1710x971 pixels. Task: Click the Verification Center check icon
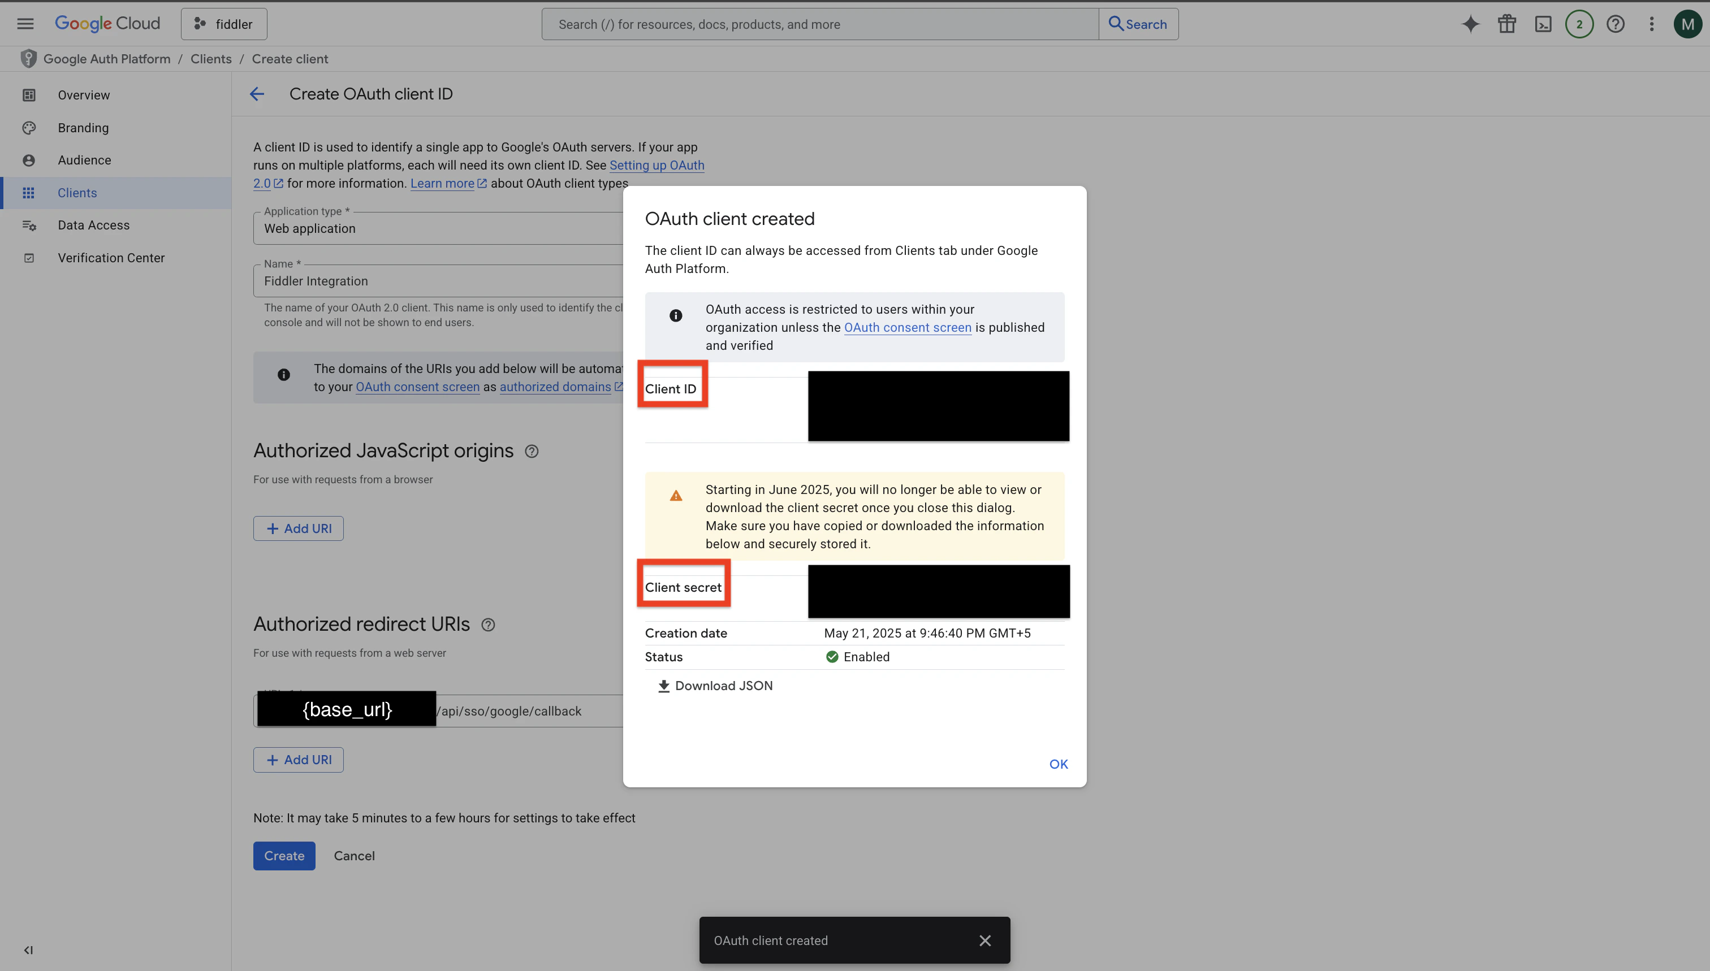[x=29, y=258]
